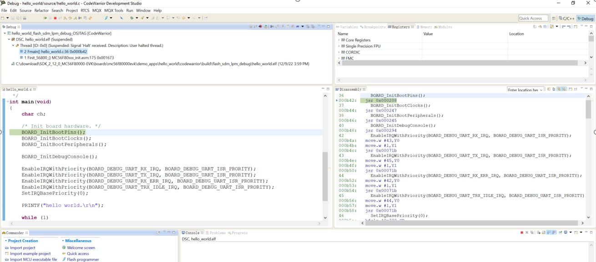The height and width of the screenshot is (262, 596).
Task: Click the Welcome screen globe icon
Action: [64, 247]
